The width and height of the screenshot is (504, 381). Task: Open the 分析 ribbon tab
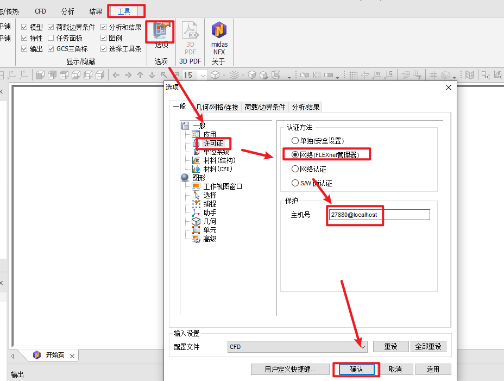(67, 11)
